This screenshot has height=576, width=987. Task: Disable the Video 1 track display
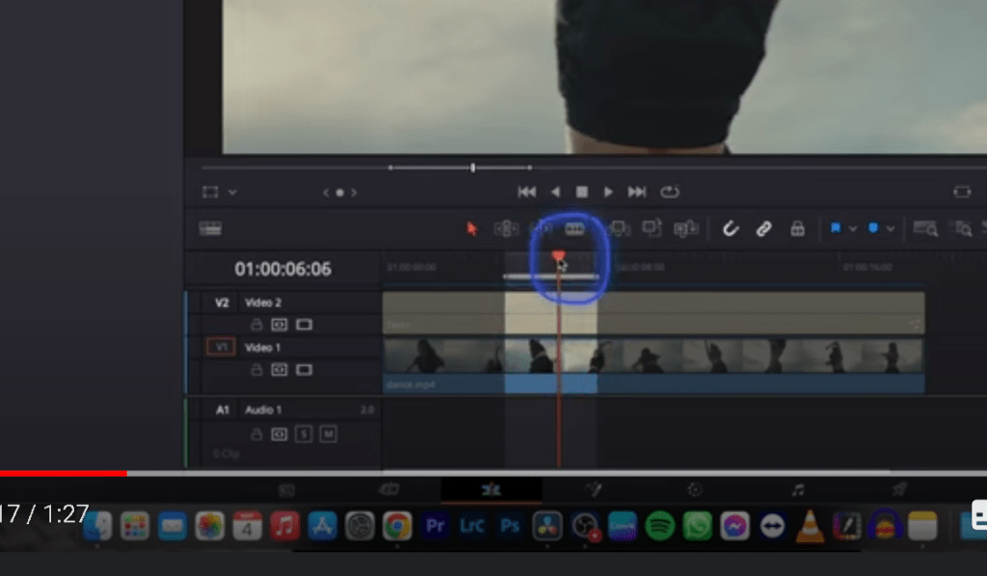pos(304,370)
